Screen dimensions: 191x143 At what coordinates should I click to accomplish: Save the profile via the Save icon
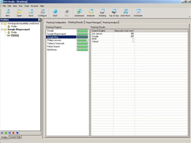pos(31,13)
